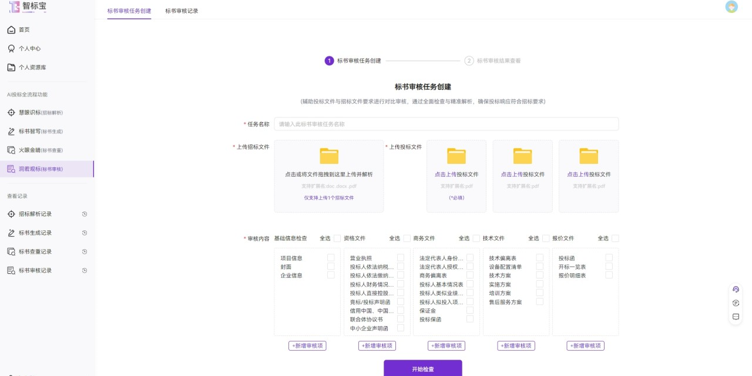752x376 pixels.
Task: Open the 个人资源库 document icon
Action: tap(12, 67)
